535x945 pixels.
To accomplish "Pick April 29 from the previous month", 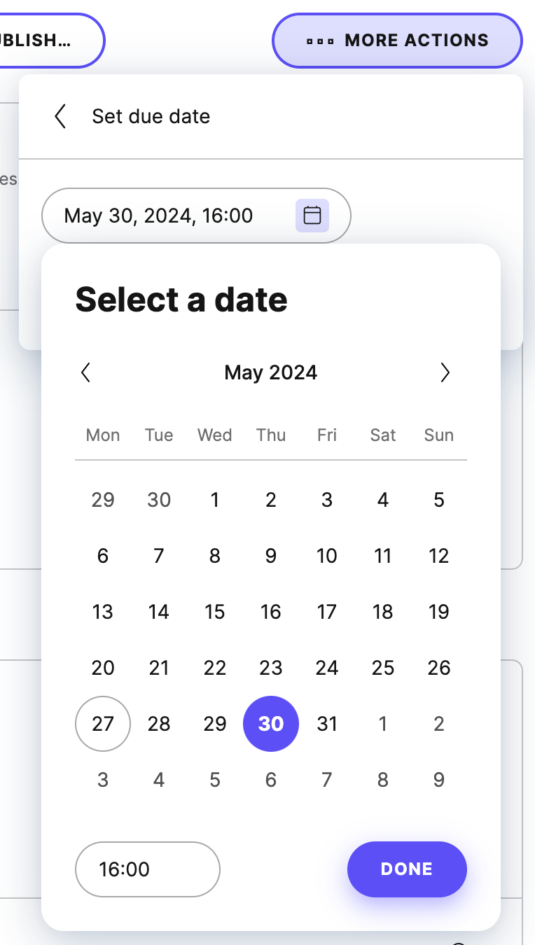I will click(x=103, y=500).
